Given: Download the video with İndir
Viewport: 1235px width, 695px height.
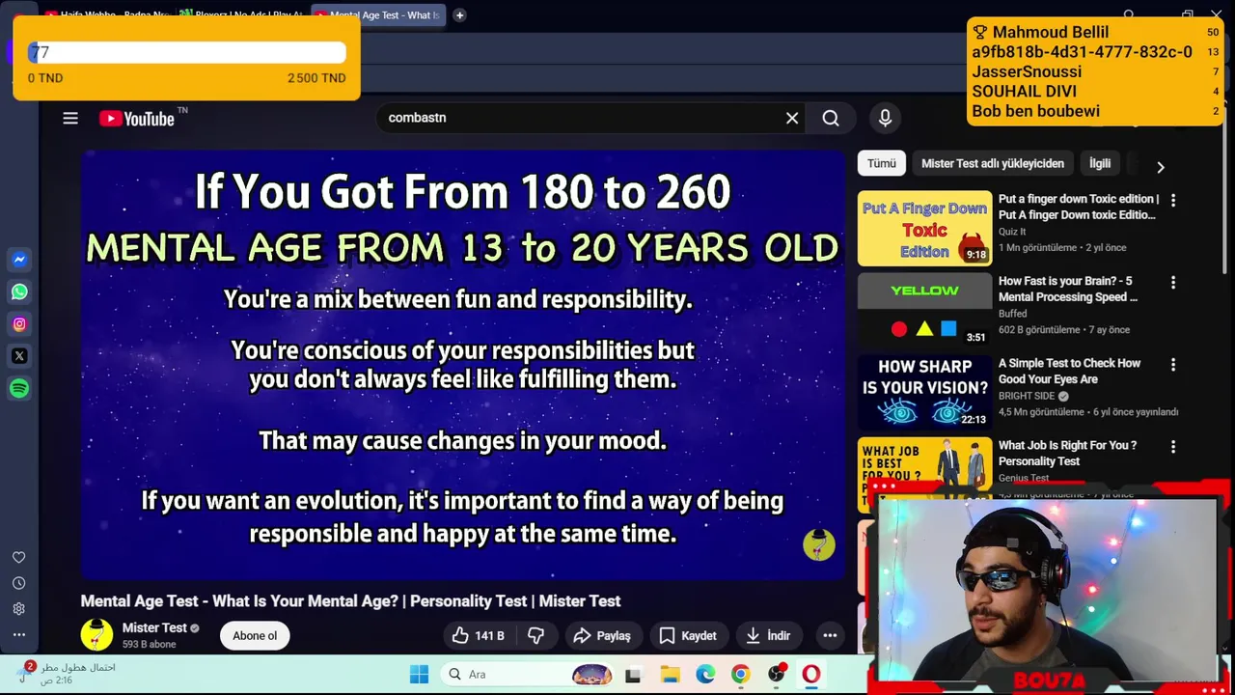Looking at the screenshot, I should coord(769,635).
